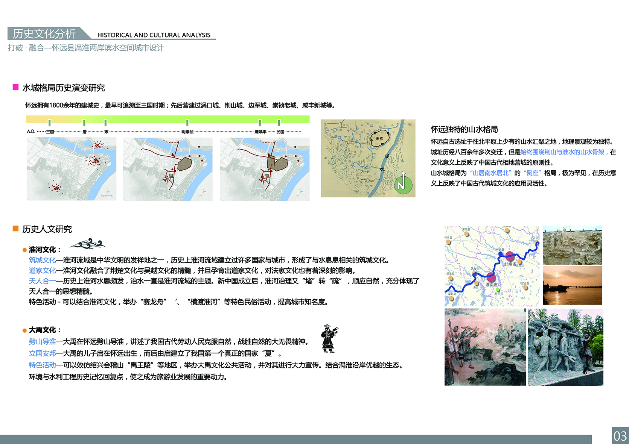Viewport: 629px width, 444px height.
Task: Click the 怀远独特的山水格局 heading
Action: (464, 129)
